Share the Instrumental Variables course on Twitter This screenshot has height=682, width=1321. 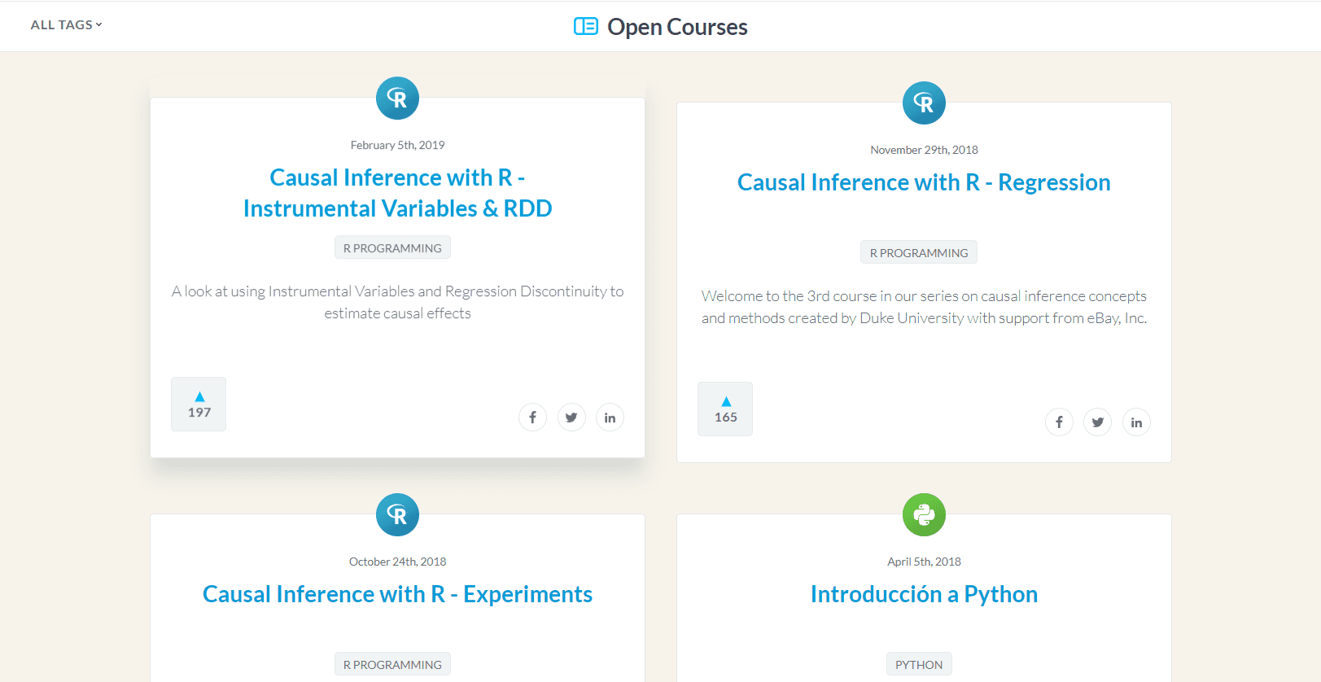click(x=571, y=417)
